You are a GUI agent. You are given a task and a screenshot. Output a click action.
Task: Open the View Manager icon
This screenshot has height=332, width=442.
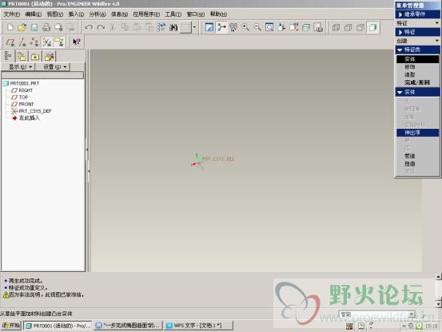click(x=318, y=27)
